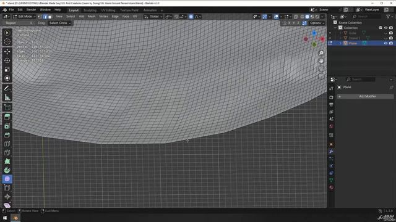Image resolution: width=396 pixels, height=222 pixels.
Task: Click the active Smooth tool
Action: pyautogui.click(x=7, y=179)
